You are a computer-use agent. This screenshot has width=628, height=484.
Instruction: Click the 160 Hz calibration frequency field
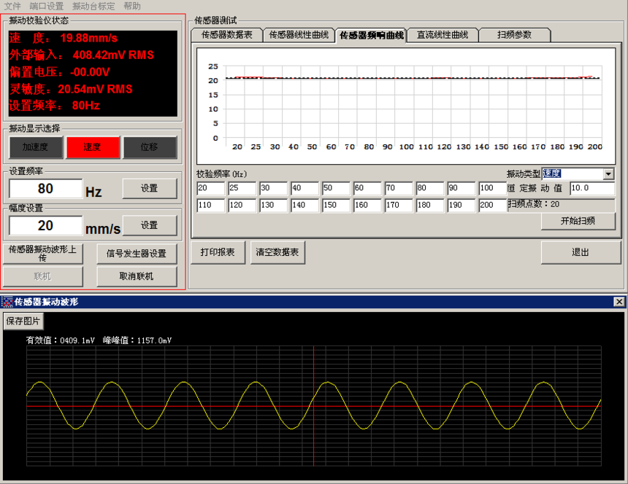click(367, 206)
